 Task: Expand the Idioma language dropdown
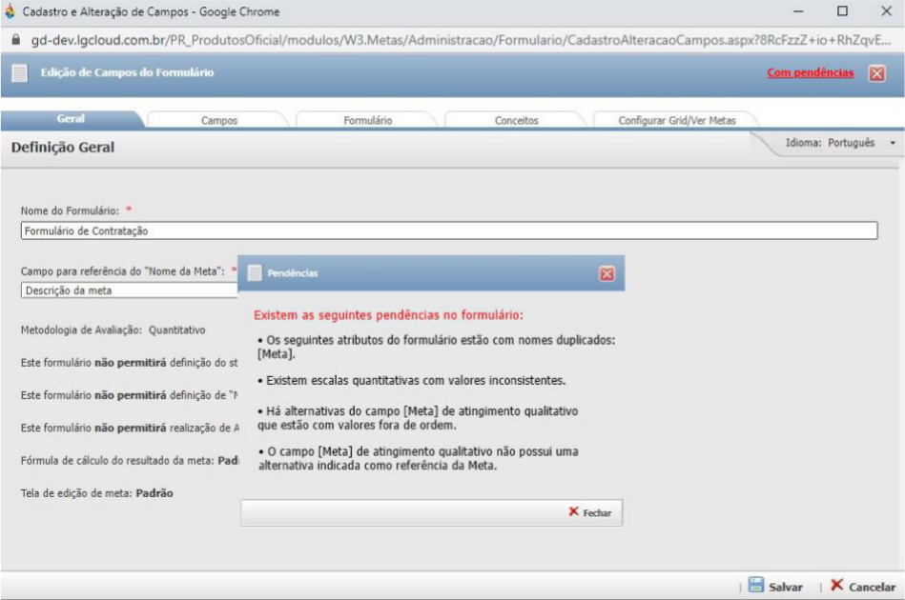(893, 143)
